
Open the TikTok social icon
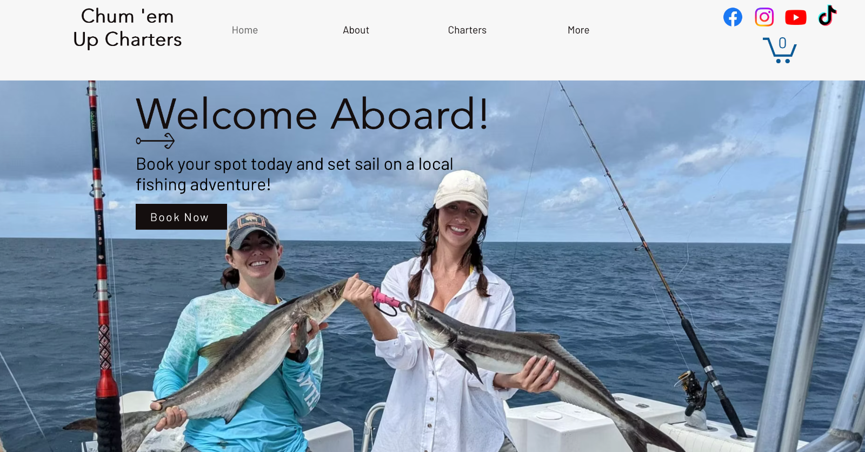tap(827, 16)
